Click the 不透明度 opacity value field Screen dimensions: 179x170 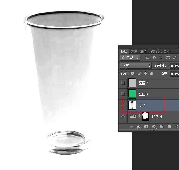click(x=174, y=66)
